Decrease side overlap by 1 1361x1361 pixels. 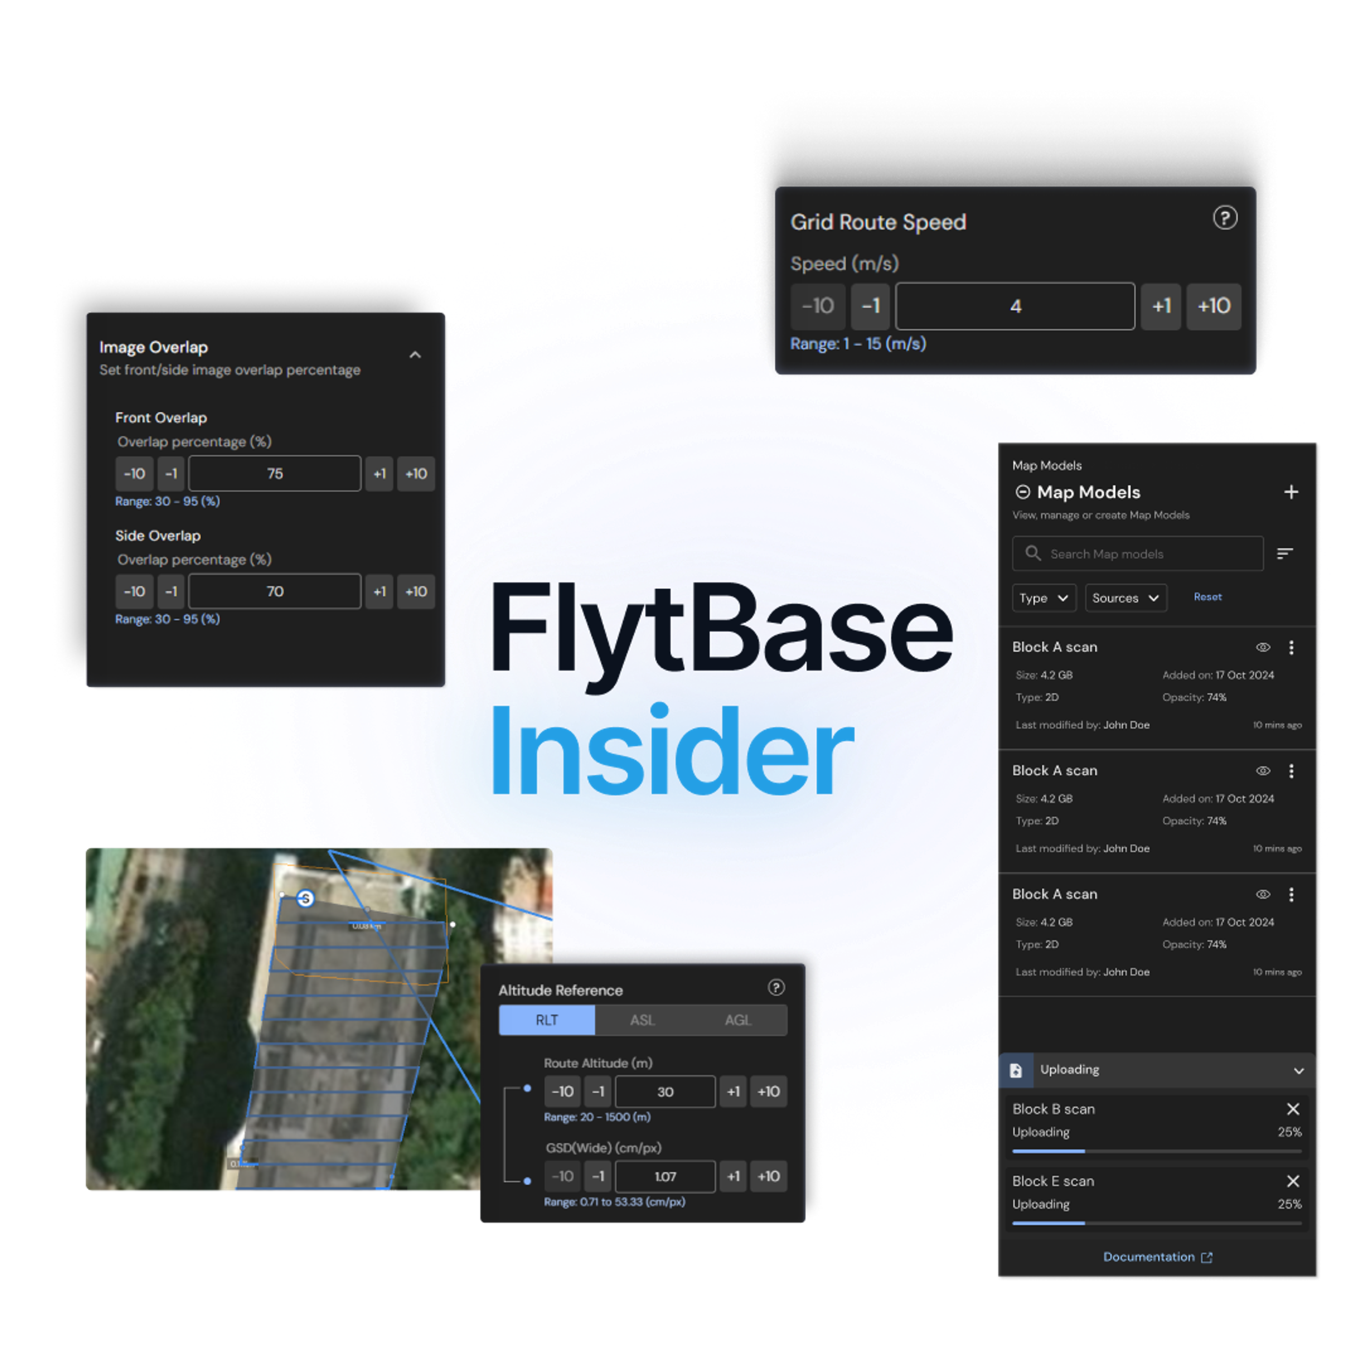click(171, 591)
